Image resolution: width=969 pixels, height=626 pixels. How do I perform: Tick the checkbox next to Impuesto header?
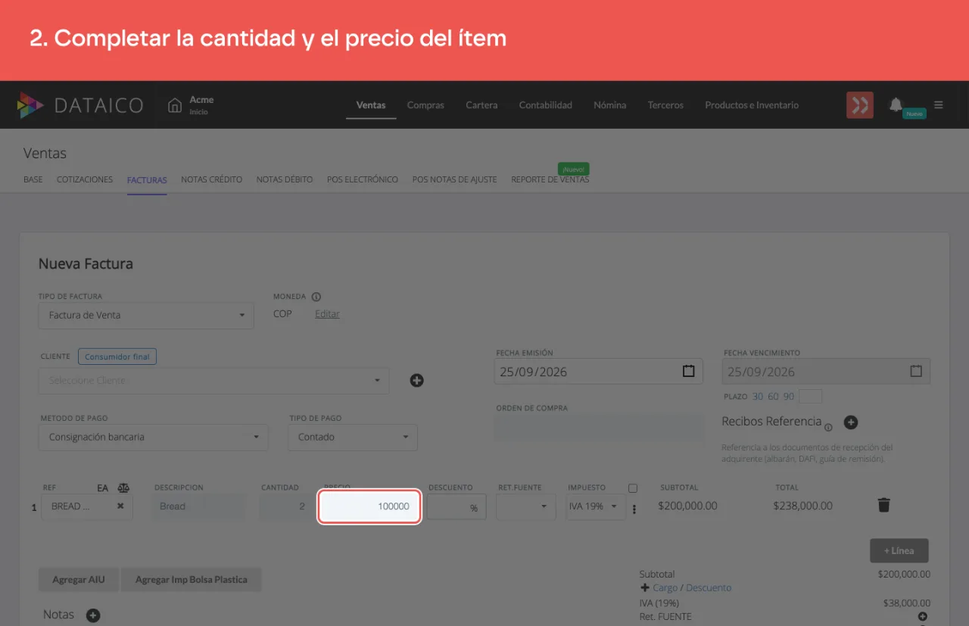point(633,488)
